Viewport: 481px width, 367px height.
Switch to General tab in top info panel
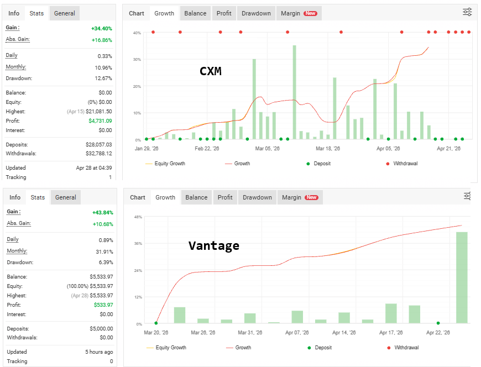point(65,13)
